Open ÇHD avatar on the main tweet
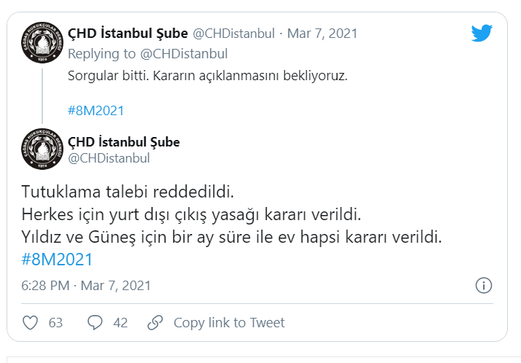This screenshot has width=521, height=363. [42, 149]
